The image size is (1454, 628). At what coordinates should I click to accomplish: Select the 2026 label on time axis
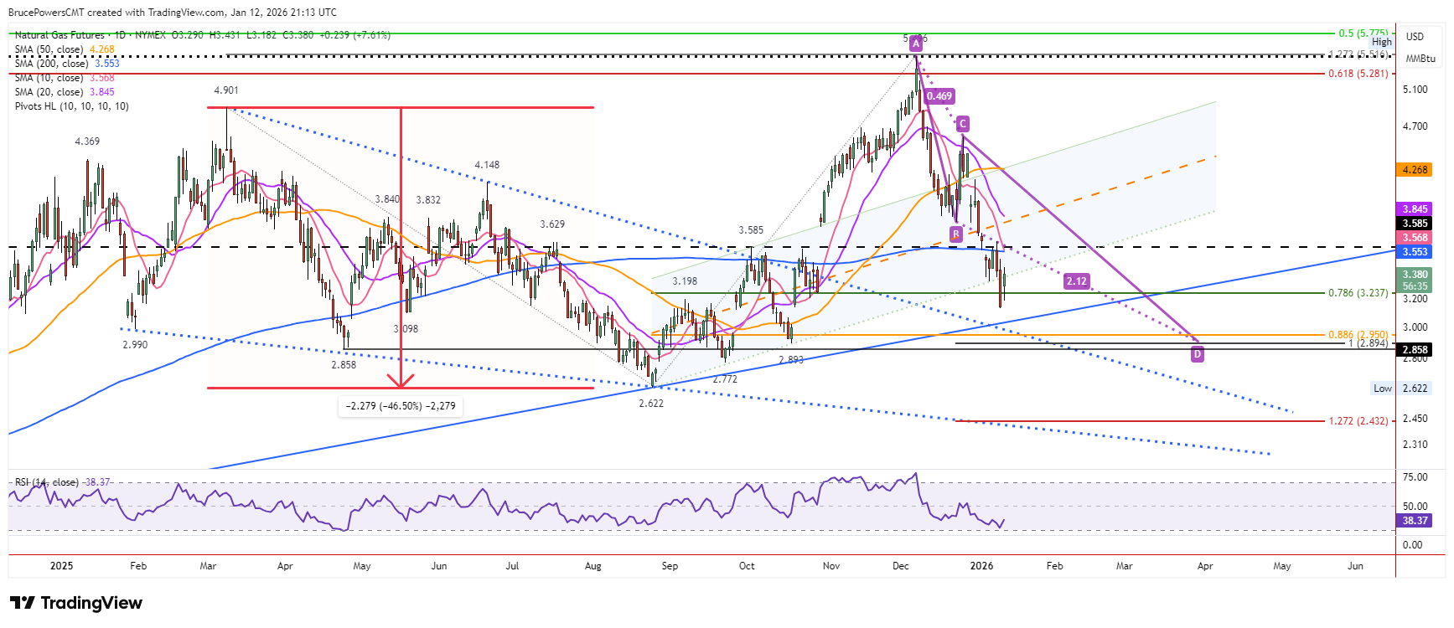pyautogui.click(x=981, y=566)
